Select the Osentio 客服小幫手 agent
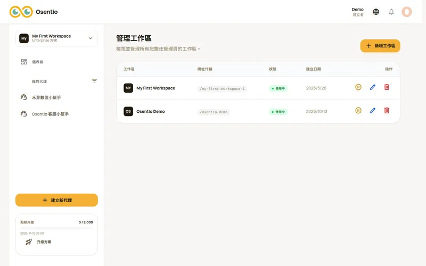This screenshot has width=426, height=266. [56, 114]
